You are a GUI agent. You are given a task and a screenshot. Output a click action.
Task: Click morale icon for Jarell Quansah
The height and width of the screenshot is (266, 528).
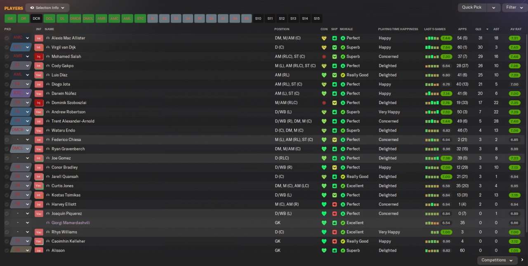(343, 177)
